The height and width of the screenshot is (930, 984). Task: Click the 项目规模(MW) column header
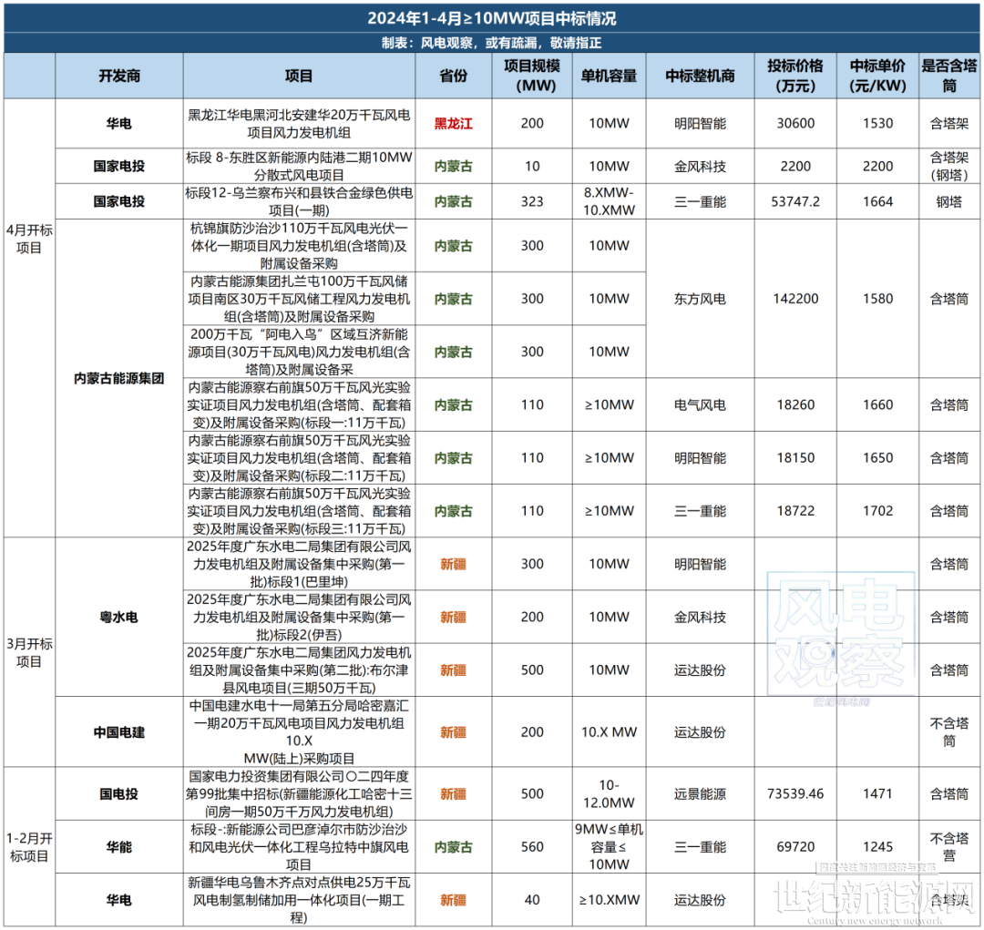(532, 76)
